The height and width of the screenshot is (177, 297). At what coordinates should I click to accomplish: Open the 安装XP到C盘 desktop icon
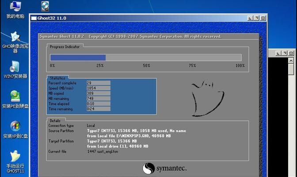pyautogui.click(x=15, y=129)
